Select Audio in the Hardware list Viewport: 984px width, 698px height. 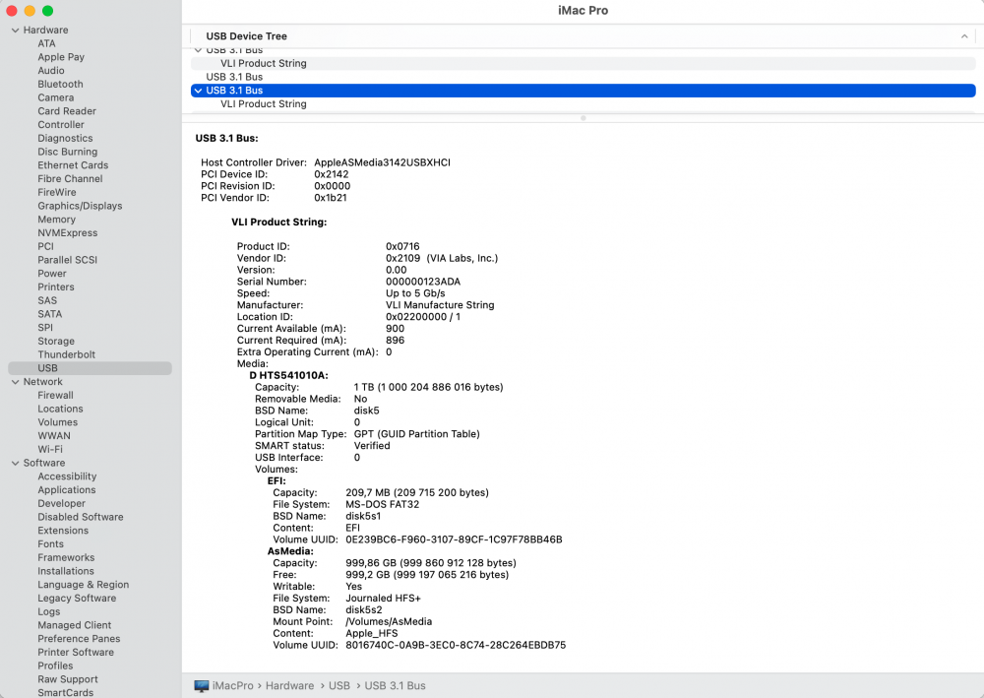[x=51, y=70]
